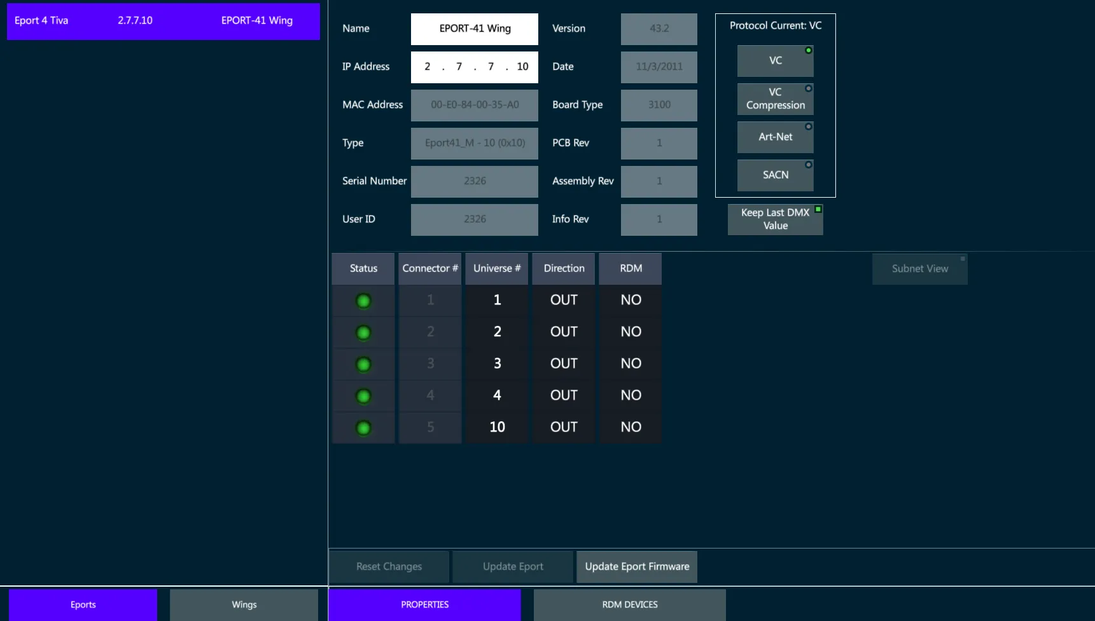Viewport: 1095px width, 621px height.
Task: Click the MAC Address field
Action: pos(475,106)
